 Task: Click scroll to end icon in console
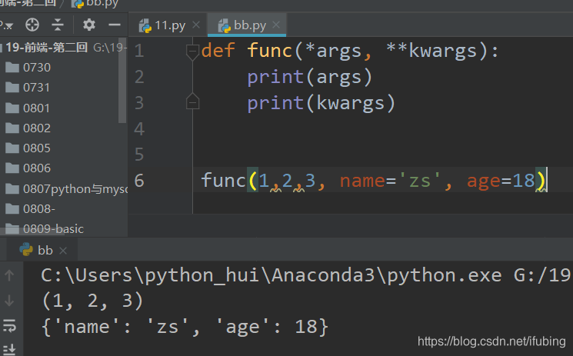(x=9, y=349)
